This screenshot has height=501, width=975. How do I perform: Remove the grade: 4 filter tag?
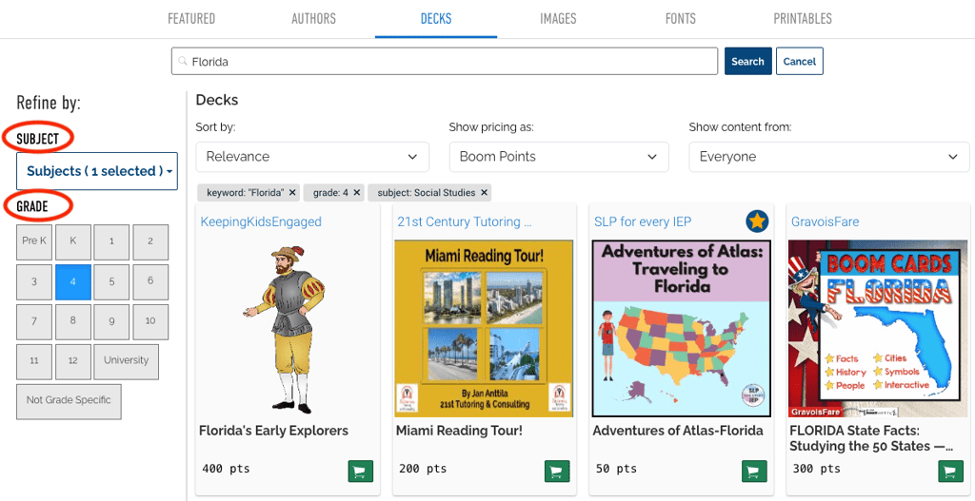357,193
